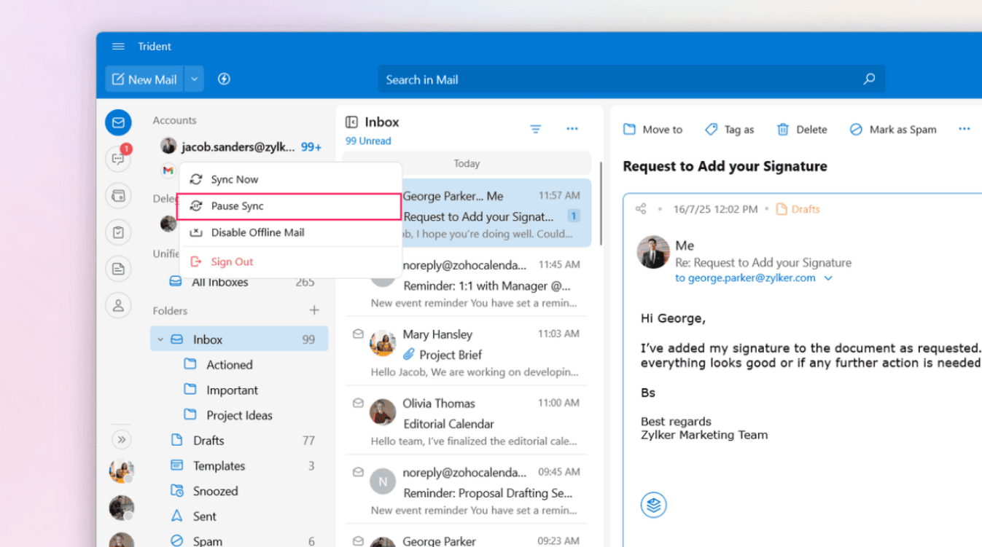The width and height of the screenshot is (982, 547).
Task: Click the magnifier search icon
Action: click(869, 79)
